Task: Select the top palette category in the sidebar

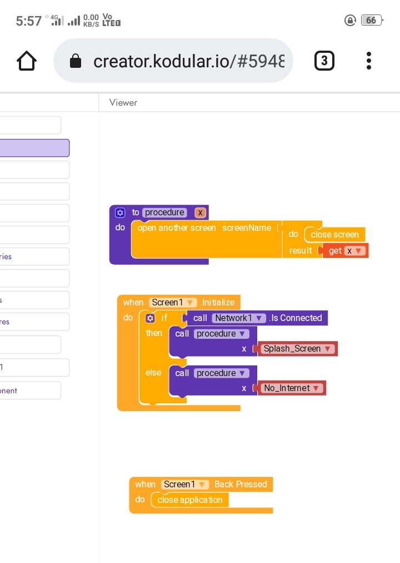Action: 30,125
